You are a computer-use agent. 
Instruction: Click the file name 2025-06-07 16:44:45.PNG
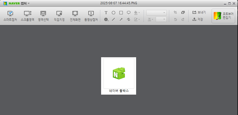click(x=119, y=3)
